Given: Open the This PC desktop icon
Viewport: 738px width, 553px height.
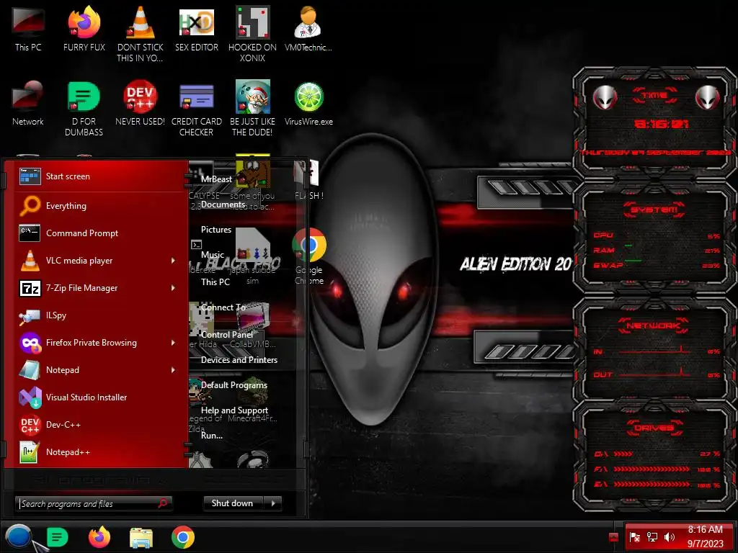Looking at the screenshot, I should 28,29.
